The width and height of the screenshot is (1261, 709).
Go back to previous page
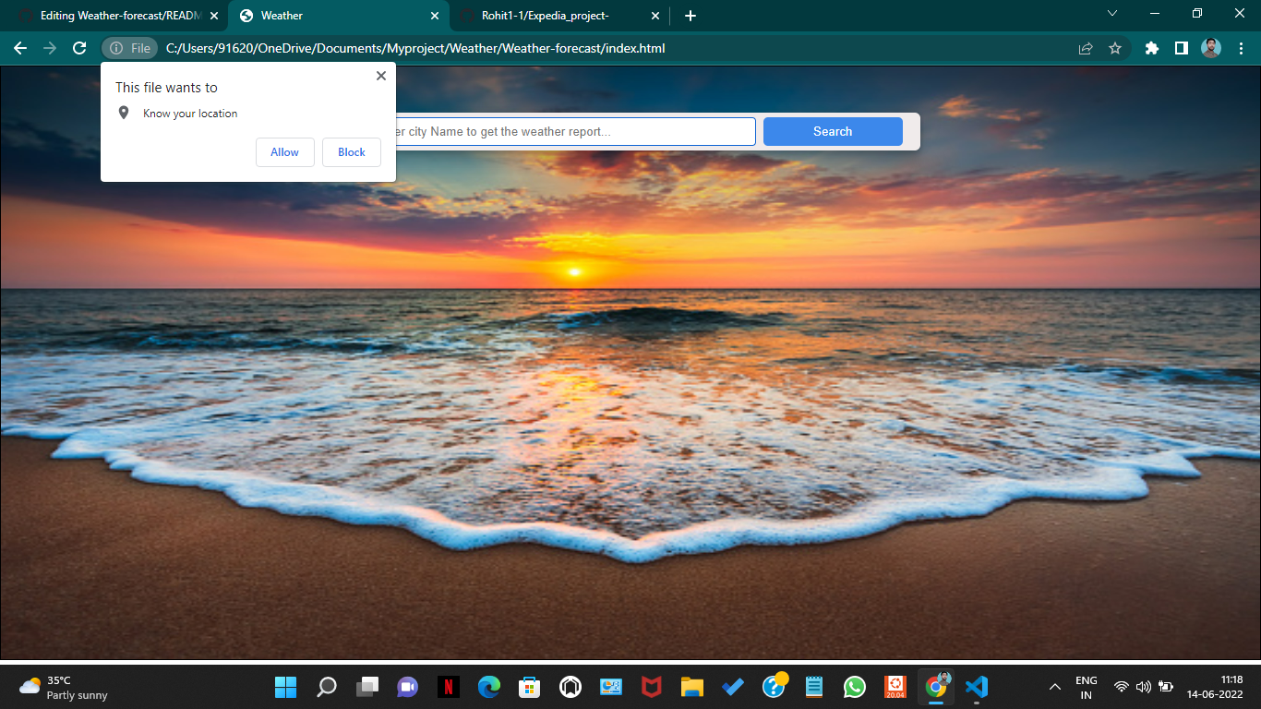coord(20,48)
